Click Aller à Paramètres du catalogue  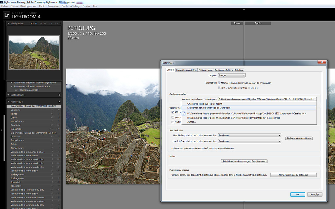tap(293, 175)
